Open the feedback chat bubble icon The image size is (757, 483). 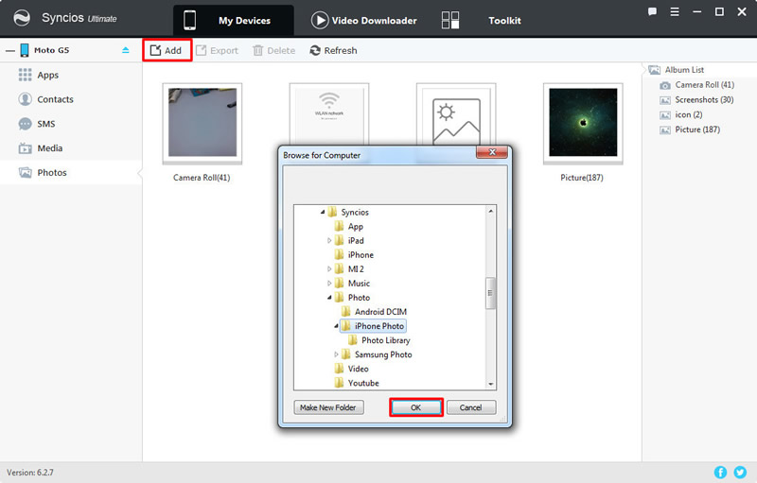click(x=652, y=12)
